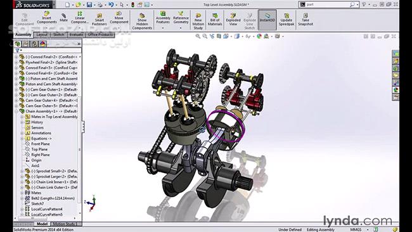Switch to the Assembly tab
This screenshot has width=412, height=232.
[x=23, y=35]
